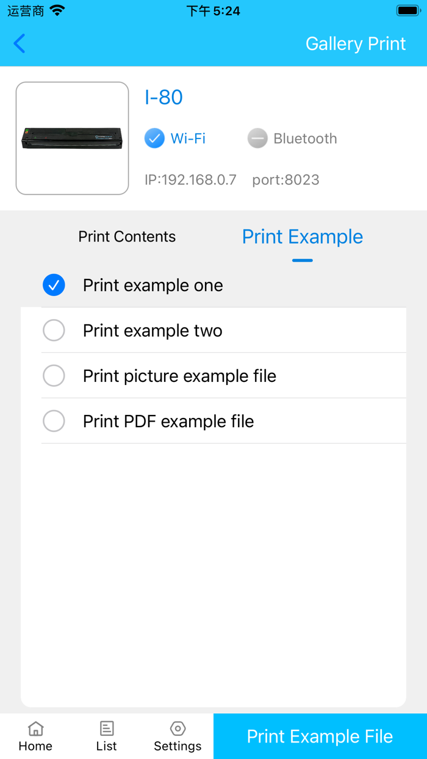Screen dimensions: 427x759
Task: Open the List tab icon
Action: pyautogui.click(x=106, y=727)
